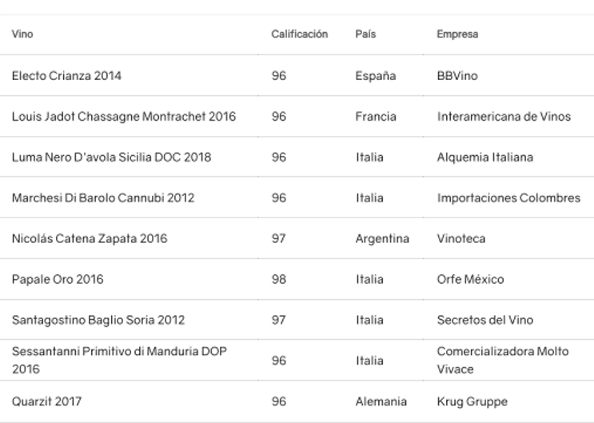The image size is (594, 423).
Task: Select the Quarzit 2017 wine name
Action: point(46,401)
